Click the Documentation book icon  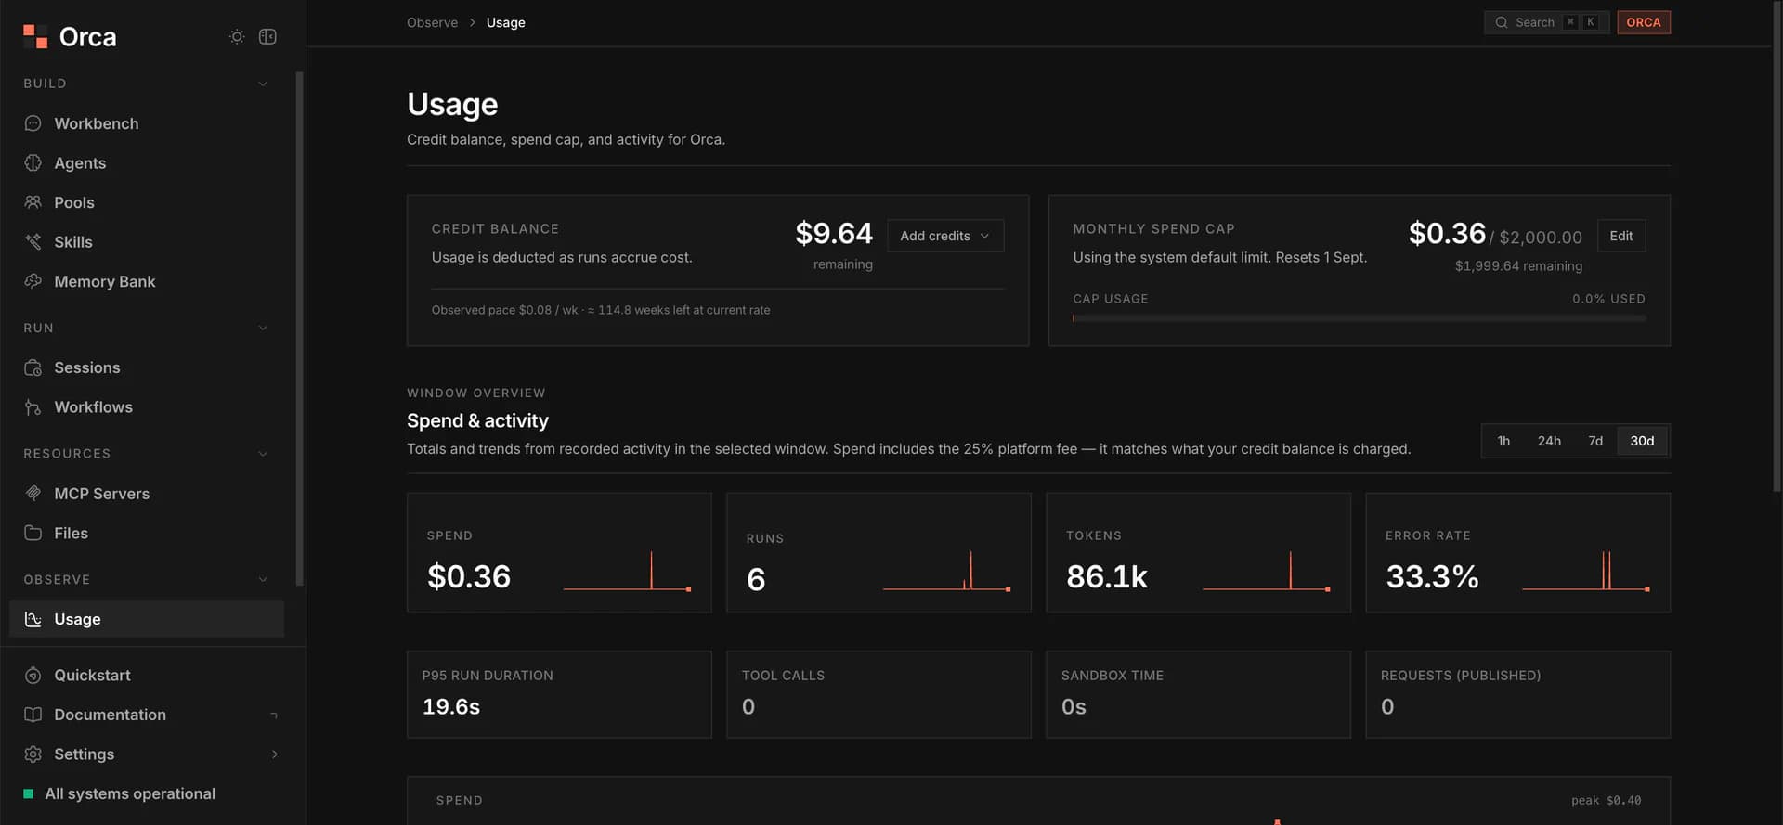(x=33, y=715)
